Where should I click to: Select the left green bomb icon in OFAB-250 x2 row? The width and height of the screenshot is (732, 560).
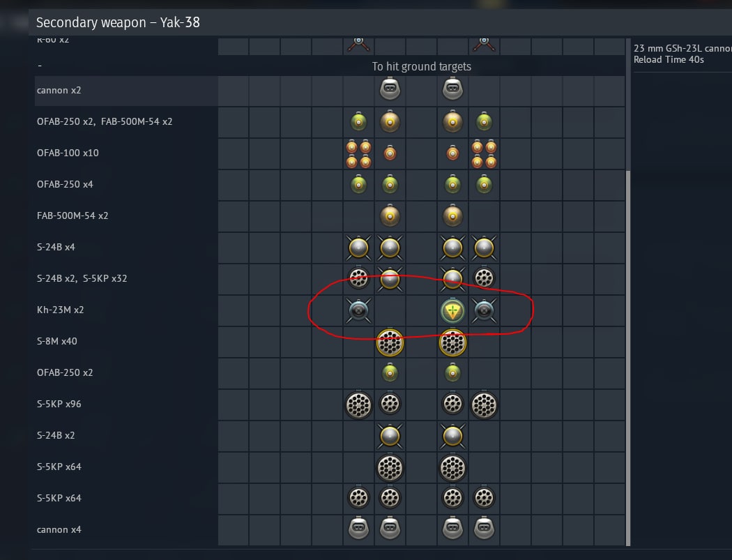click(x=390, y=372)
